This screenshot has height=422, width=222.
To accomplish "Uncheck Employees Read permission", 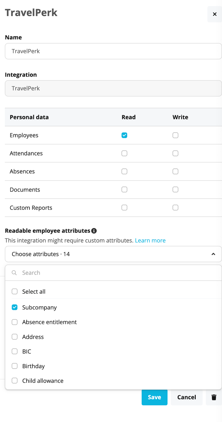I will pos(124,135).
